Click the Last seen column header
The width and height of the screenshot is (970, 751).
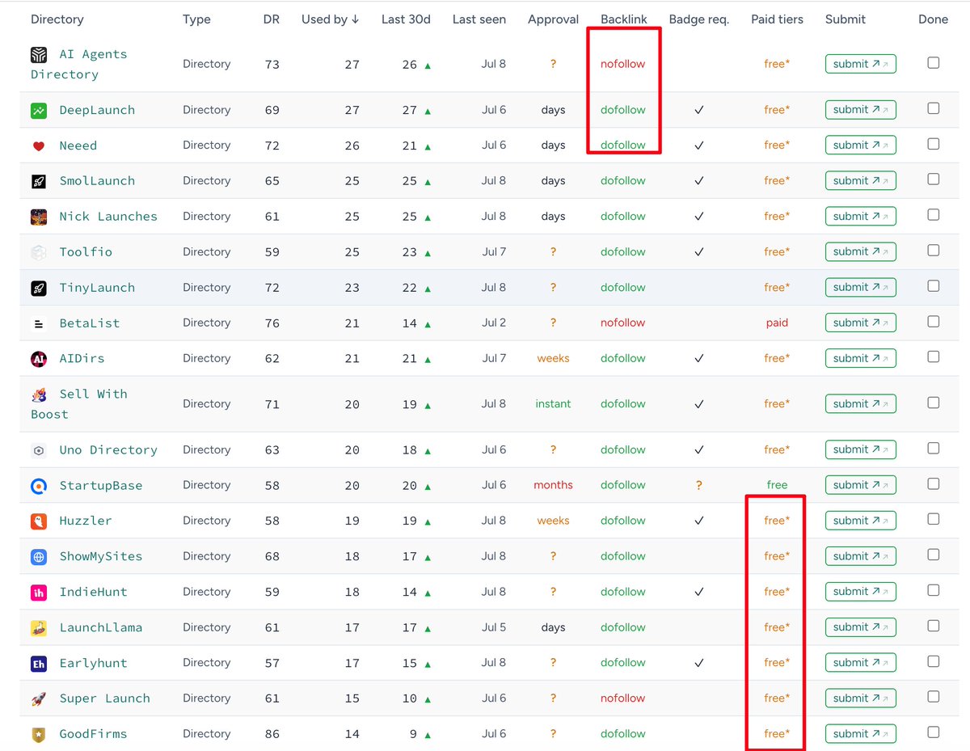tap(479, 19)
